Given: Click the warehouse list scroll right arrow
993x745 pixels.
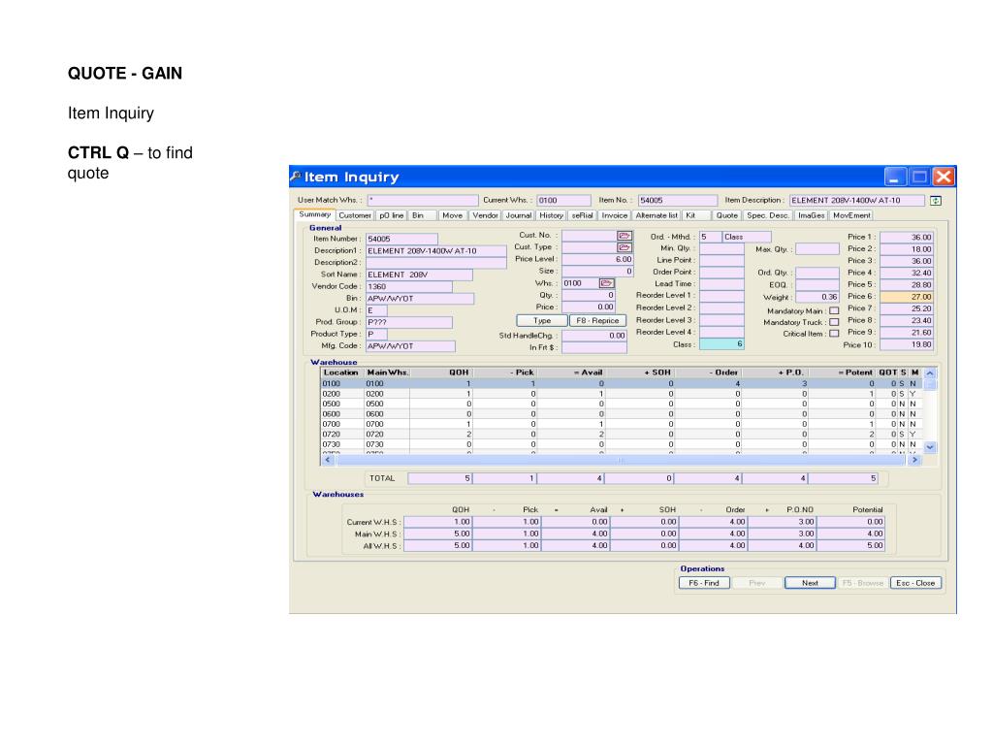Looking at the screenshot, I should click(913, 460).
